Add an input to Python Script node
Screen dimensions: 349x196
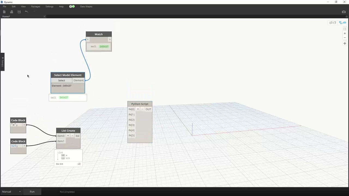pyautogui.click(x=138, y=109)
